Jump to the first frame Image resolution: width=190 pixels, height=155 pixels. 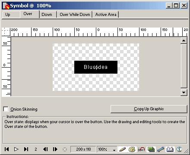click(x=6, y=149)
